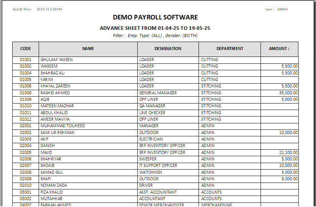
Task: Click the Filter Emp. Type line
Action: [155, 36]
